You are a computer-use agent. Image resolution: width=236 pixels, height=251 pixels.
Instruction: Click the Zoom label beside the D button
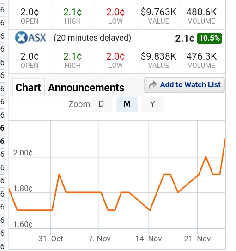coord(79,104)
